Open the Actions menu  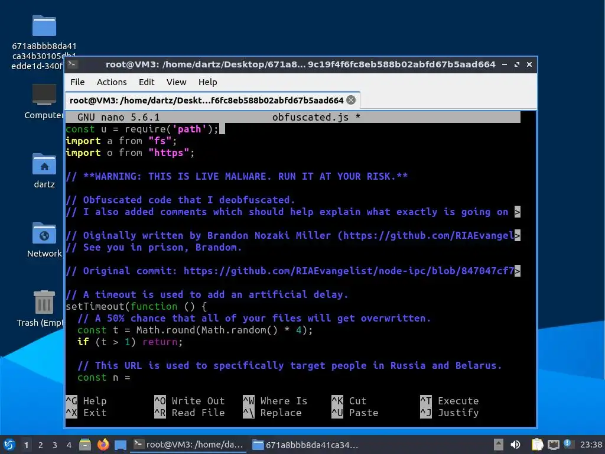point(112,82)
